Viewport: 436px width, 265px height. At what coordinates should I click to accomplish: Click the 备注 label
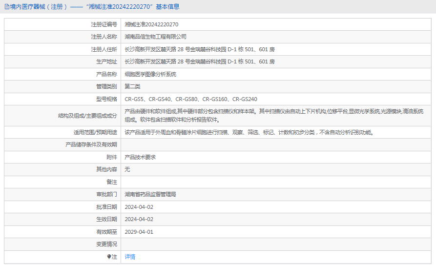[112, 182]
